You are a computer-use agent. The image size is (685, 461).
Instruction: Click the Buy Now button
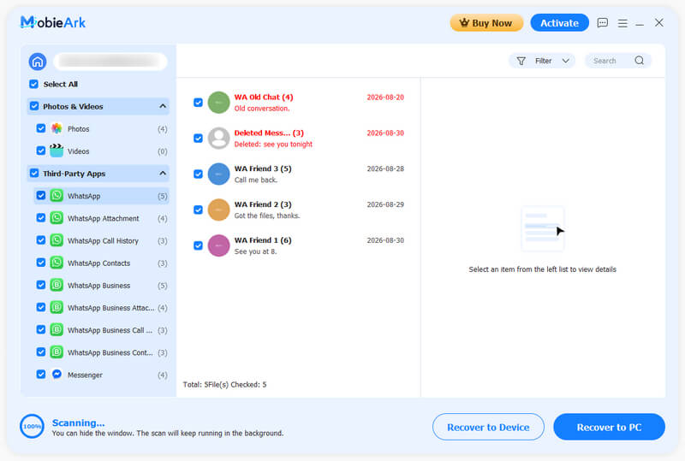[x=486, y=23]
